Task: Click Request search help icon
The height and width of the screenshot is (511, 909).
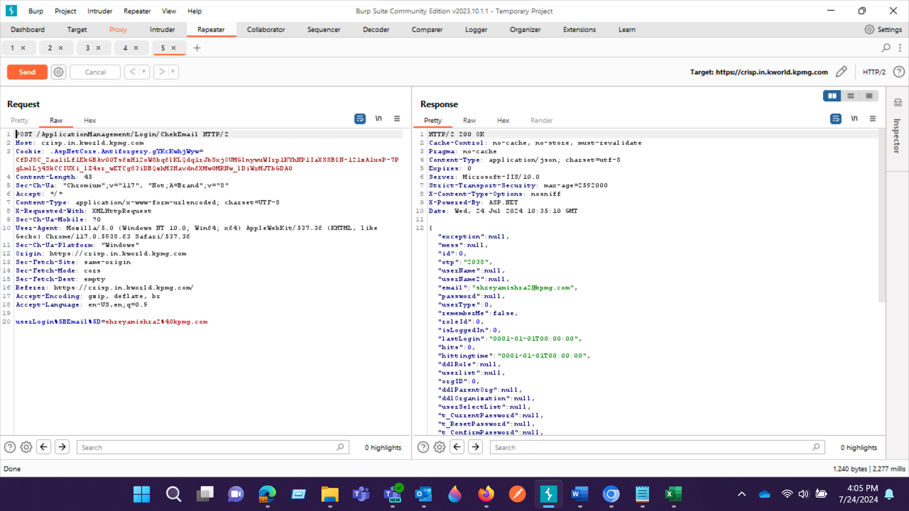Action: 9,447
